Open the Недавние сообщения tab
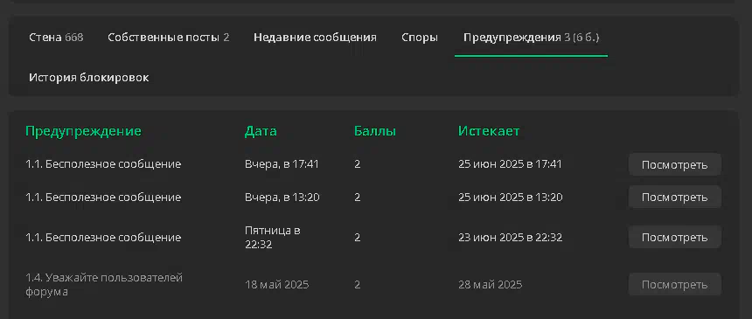 pyautogui.click(x=315, y=38)
